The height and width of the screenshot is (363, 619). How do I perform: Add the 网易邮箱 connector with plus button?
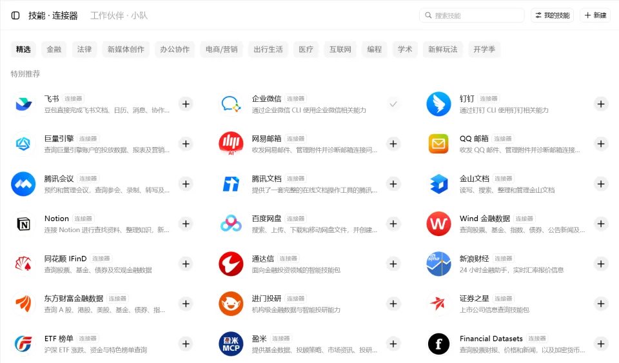tap(393, 144)
